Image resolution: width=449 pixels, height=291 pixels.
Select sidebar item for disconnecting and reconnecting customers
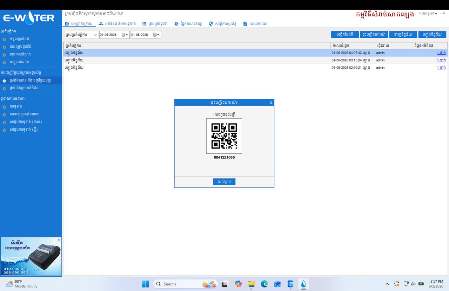(x=24, y=88)
